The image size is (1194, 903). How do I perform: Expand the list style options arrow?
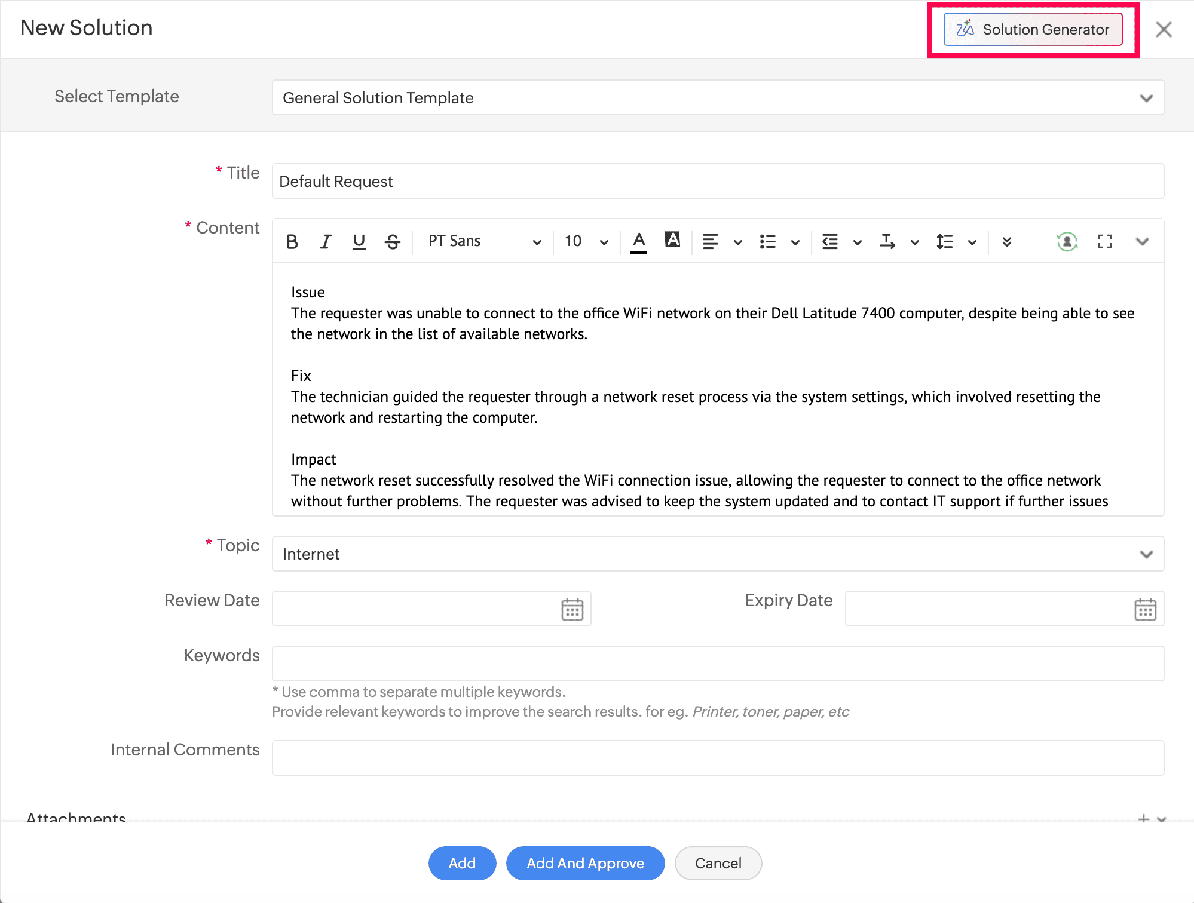[795, 242]
